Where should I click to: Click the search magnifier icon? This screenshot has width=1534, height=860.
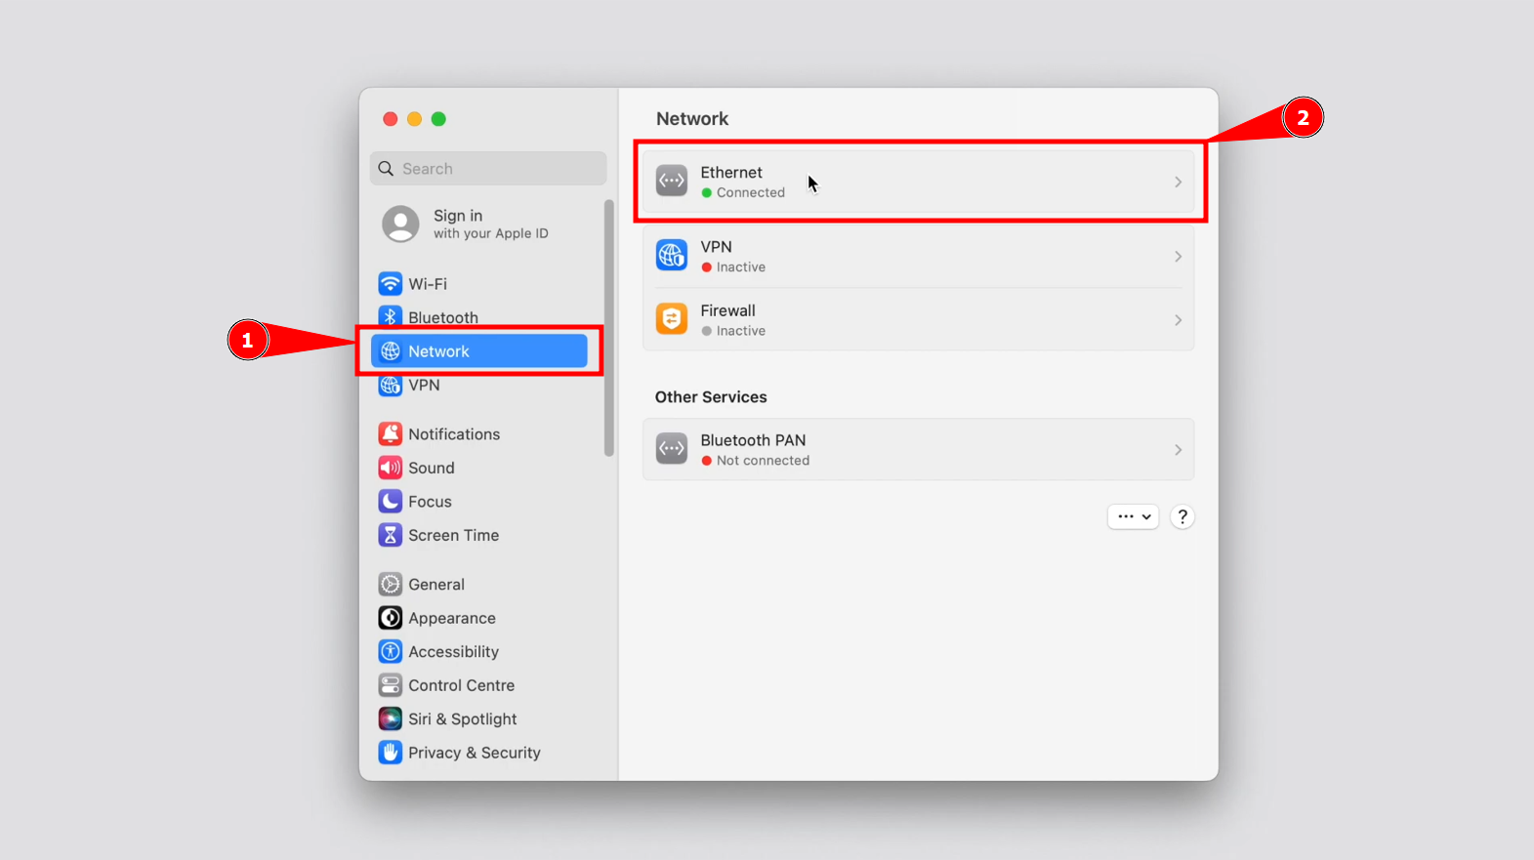[386, 169]
